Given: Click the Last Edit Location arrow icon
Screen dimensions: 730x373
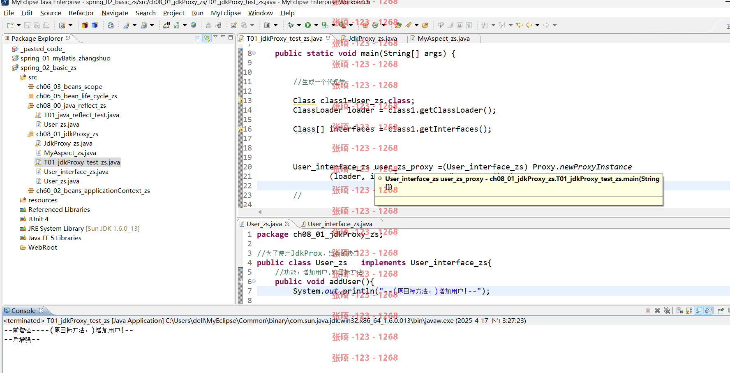Looking at the screenshot, I should [519, 25].
